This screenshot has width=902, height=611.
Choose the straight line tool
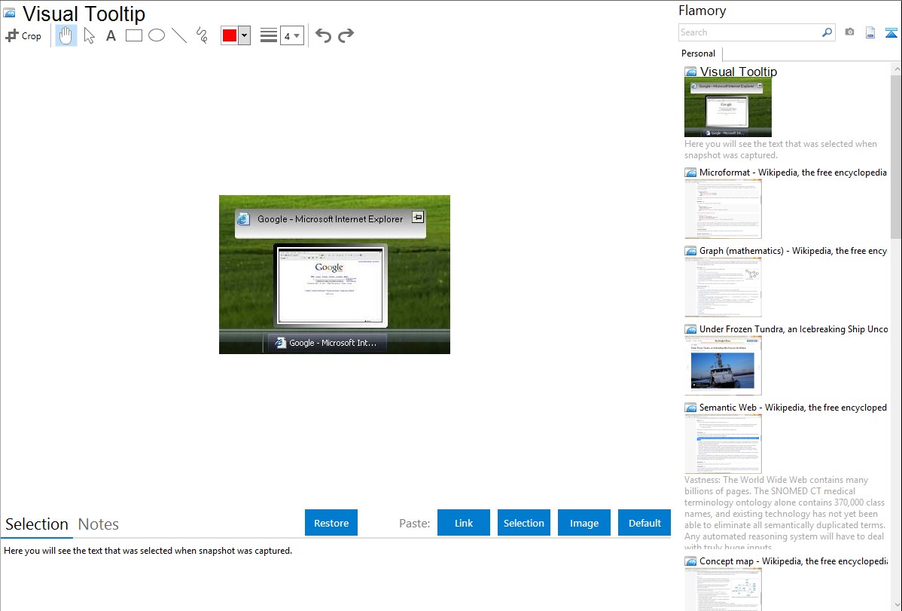click(179, 35)
